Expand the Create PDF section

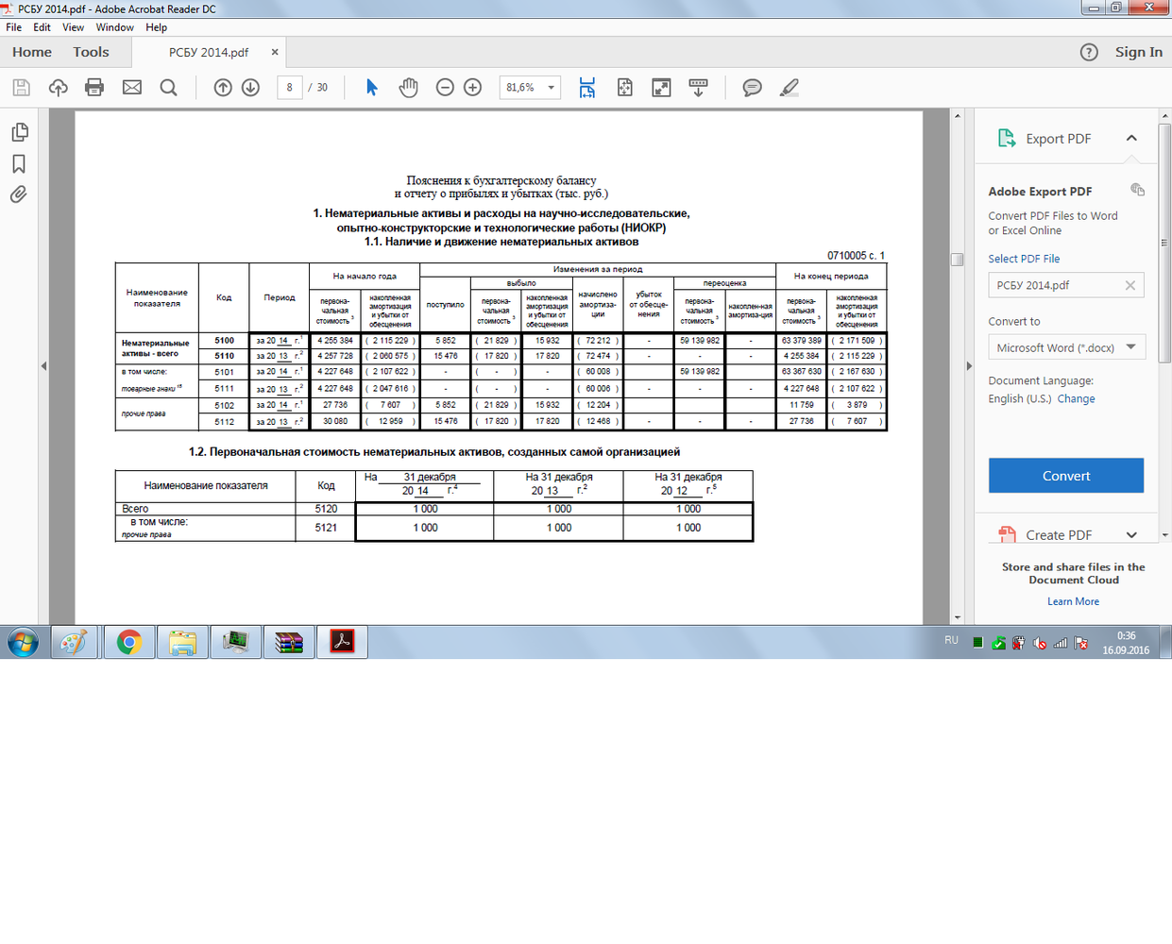pyautogui.click(x=1131, y=535)
